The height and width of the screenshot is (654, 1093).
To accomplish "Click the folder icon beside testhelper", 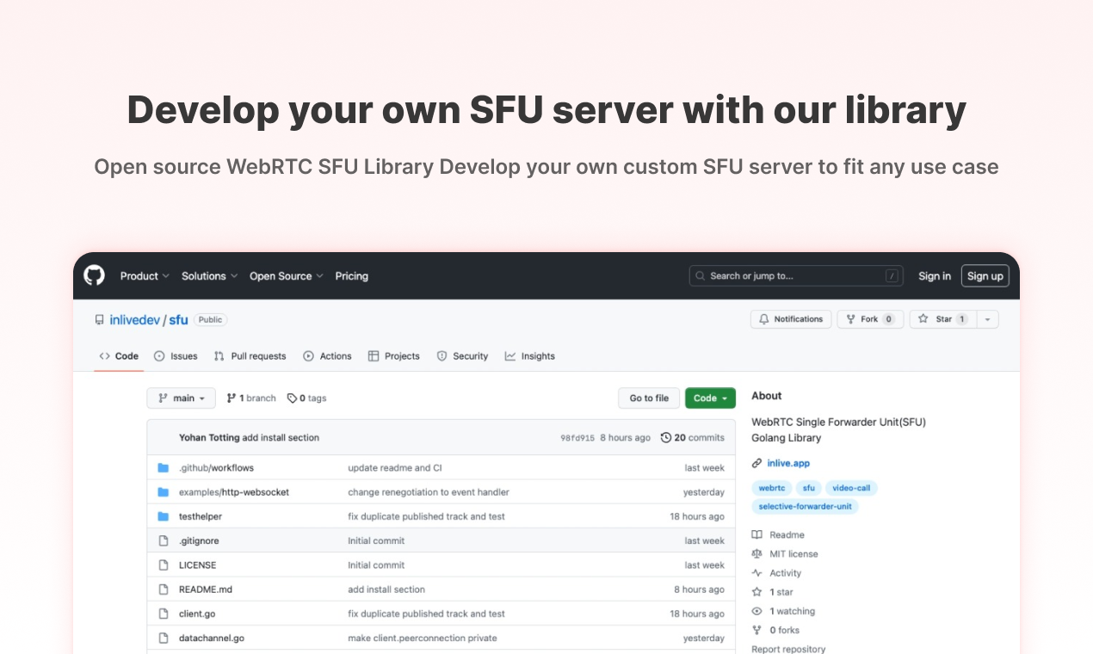I will 164,516.
